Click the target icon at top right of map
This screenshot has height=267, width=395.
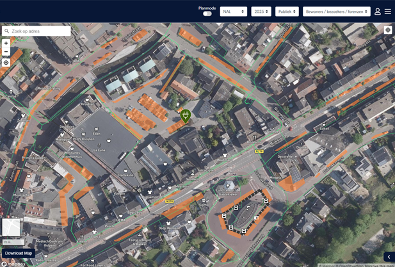pyautogui.click(x=388, y=30)
